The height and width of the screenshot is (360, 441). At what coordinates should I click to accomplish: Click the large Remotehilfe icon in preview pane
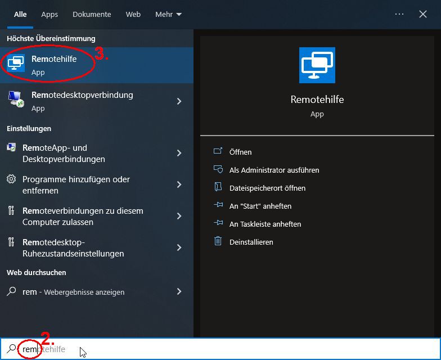317,65
